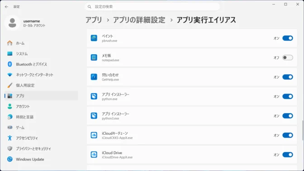304x171 pixels.
Task: Open ゲーム settings
Action: point(41,128)
